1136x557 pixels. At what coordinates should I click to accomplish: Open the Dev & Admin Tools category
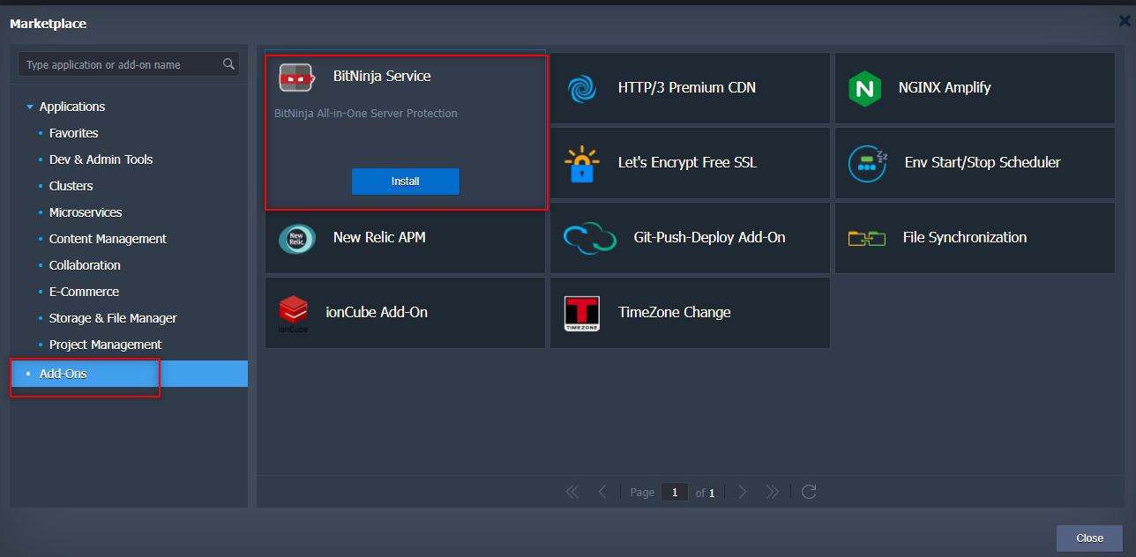[101, 160]
